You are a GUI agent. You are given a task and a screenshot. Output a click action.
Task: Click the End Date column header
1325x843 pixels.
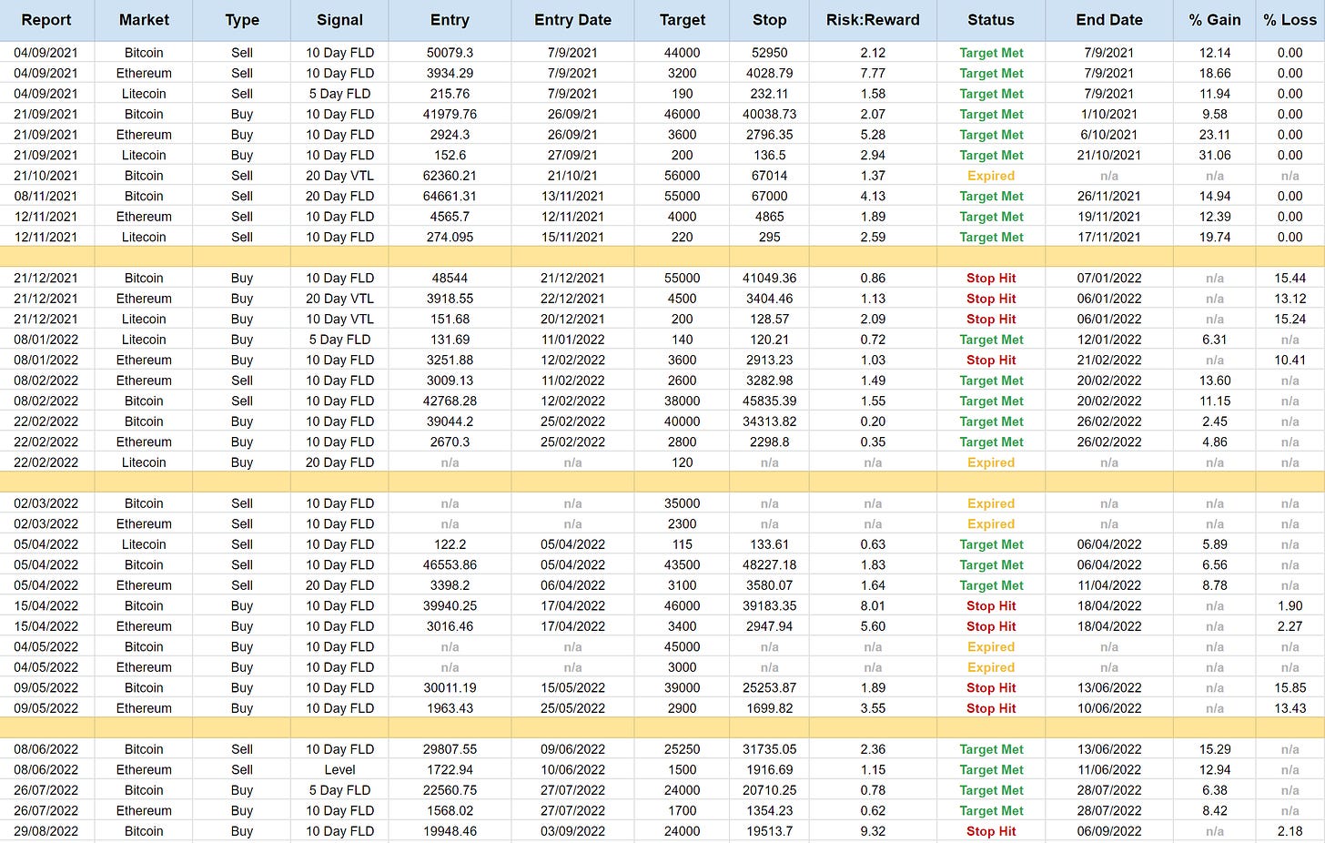click(x=1109, y=20)
